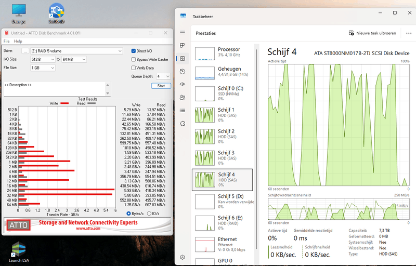Click the Schijfoverdrachtssnelheid transfer rate graph
Viewport: 416px width, 266px height.
[x=339, y=209]
